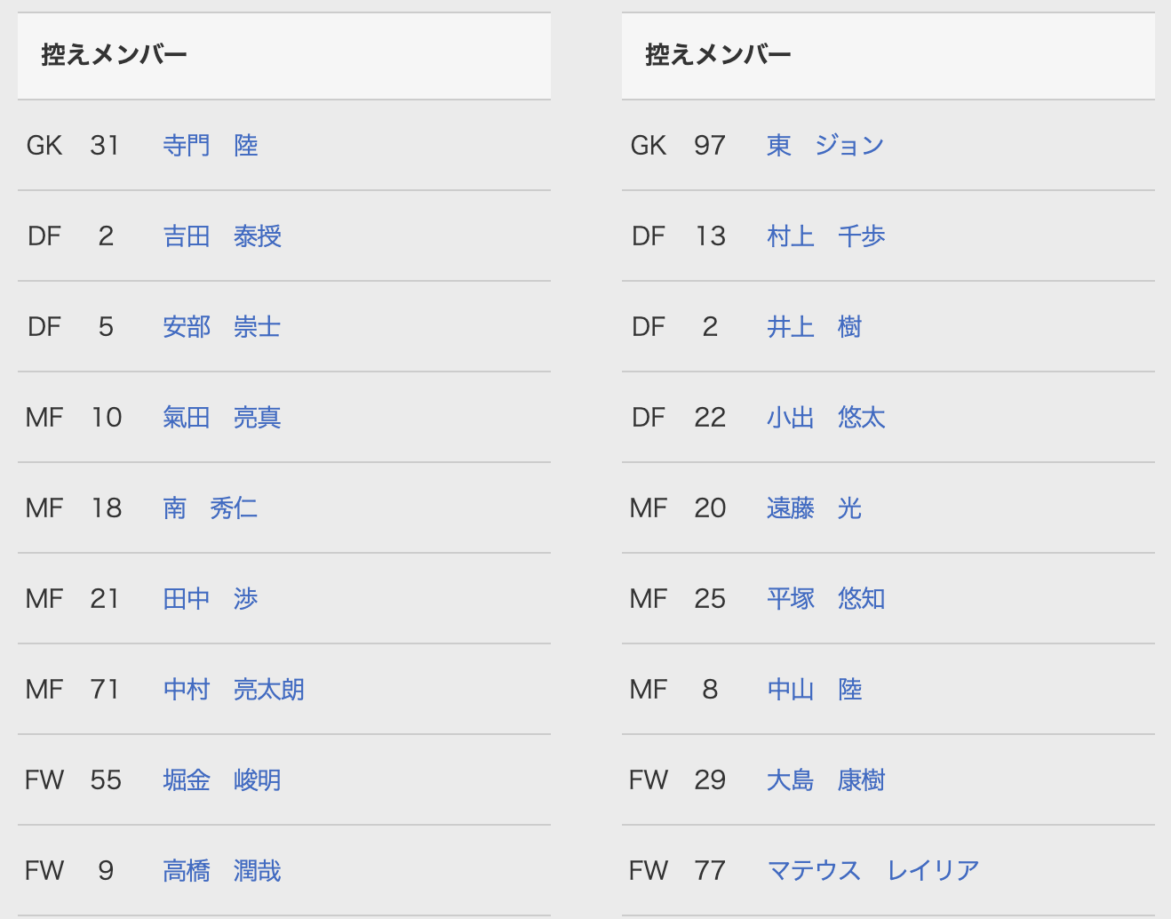Image resolution: width=1171 pixels, height=919 pixels.
Task: Open player link 吉田 泰授
Action: (222, 236)
